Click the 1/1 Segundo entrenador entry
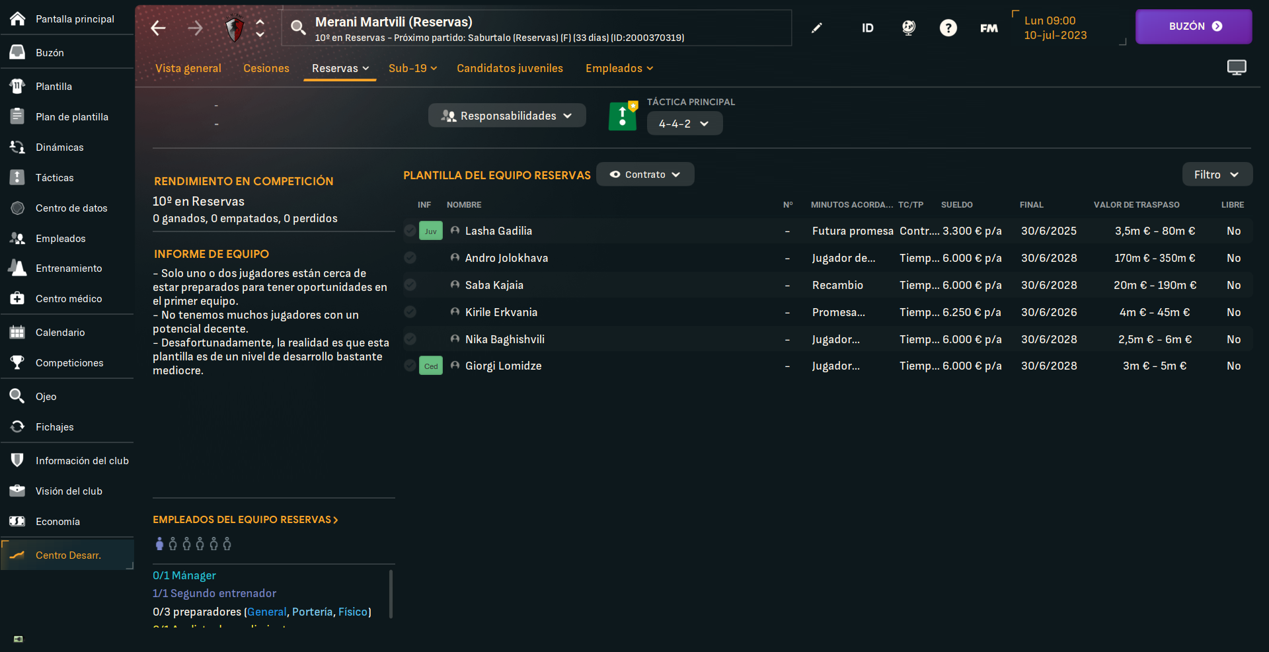Viewport: 1269px width, 652px height. point(215,593)
